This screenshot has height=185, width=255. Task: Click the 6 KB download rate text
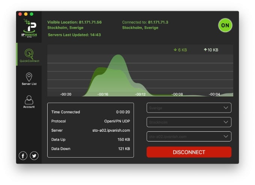(183, 50)
